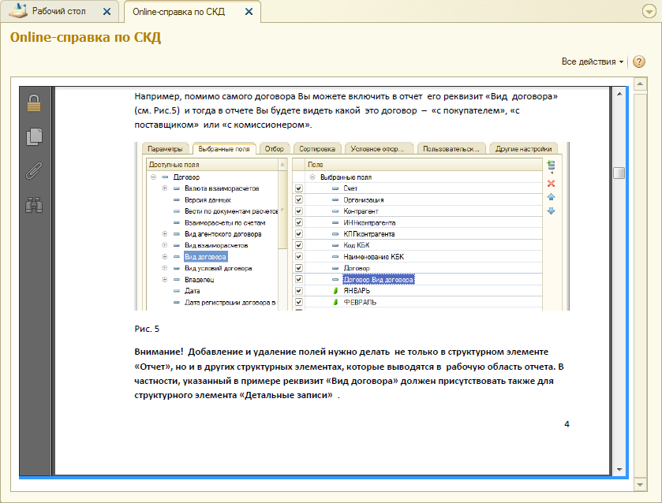Expand the Владелец node
This screenshot has height=503, width=662.
point(165,279)
